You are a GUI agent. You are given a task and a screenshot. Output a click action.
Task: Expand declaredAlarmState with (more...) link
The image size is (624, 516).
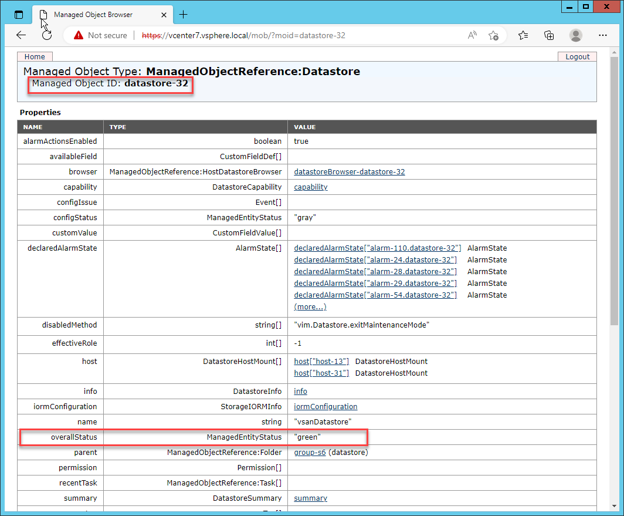tap(310, 307)
